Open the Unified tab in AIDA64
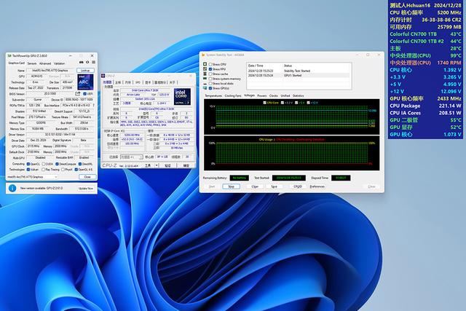The image size is (466, 311). point(285,95)
